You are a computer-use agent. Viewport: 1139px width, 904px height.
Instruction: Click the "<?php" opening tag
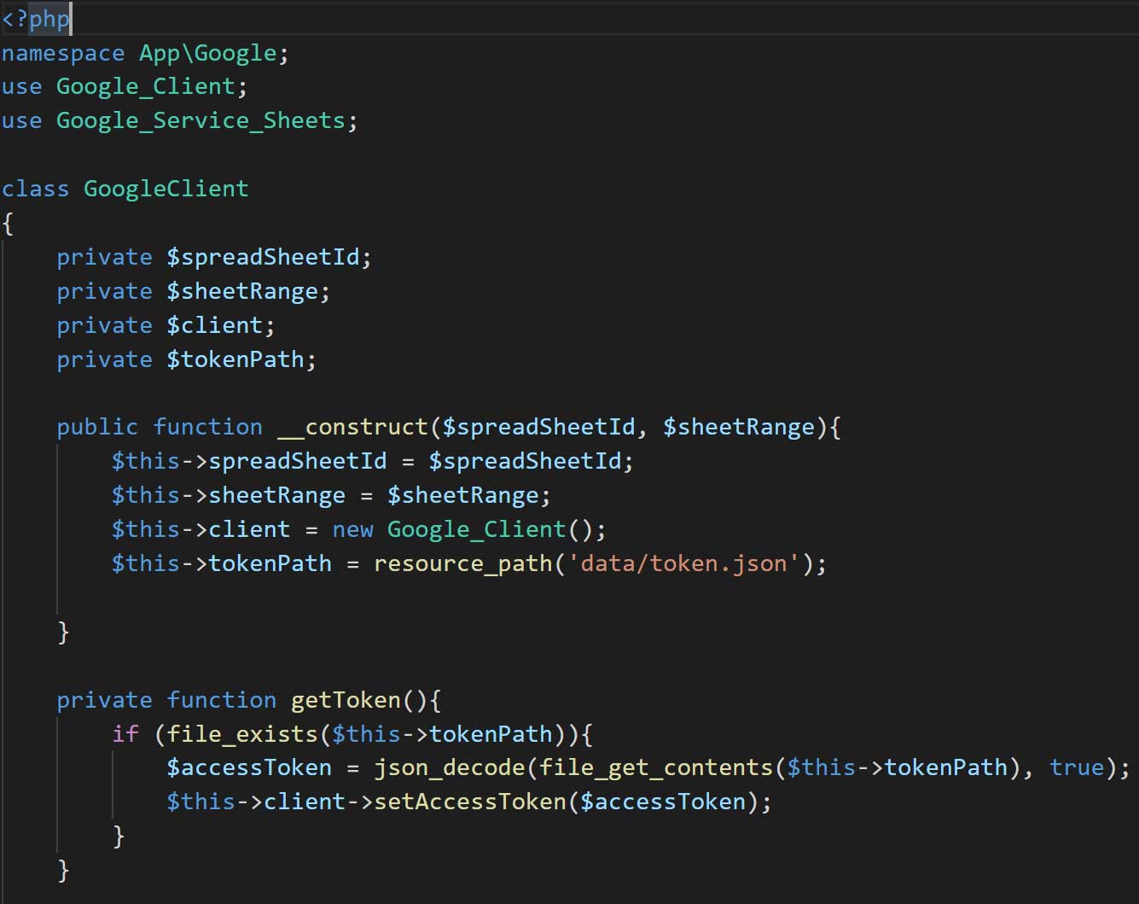36,19
